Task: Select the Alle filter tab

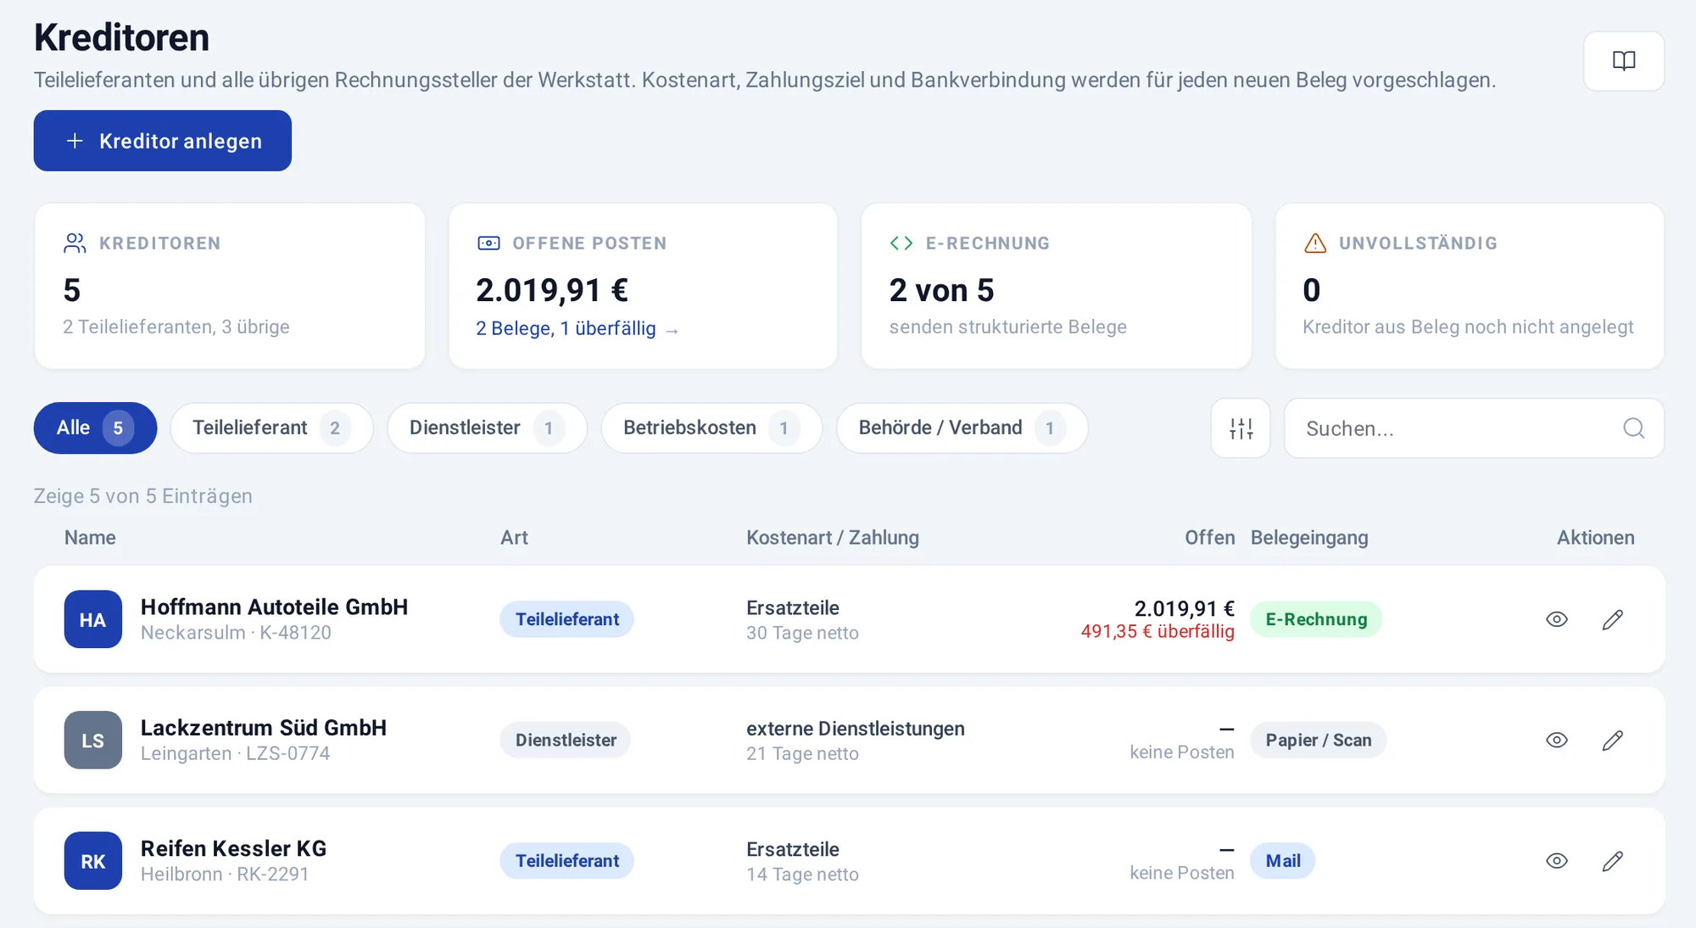Action: pos(95,428)
